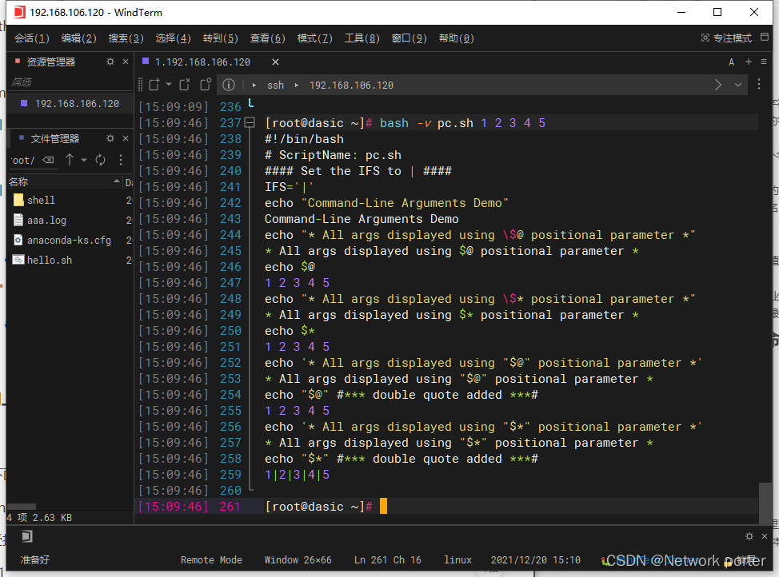The height and width of the screenshot is (577, 779).
Task: Open the 转到(5) menu
Action: click(221, 38)
